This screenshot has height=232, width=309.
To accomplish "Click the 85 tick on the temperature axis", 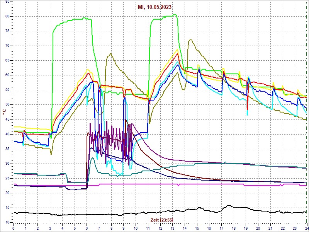I will click(7, 2).
